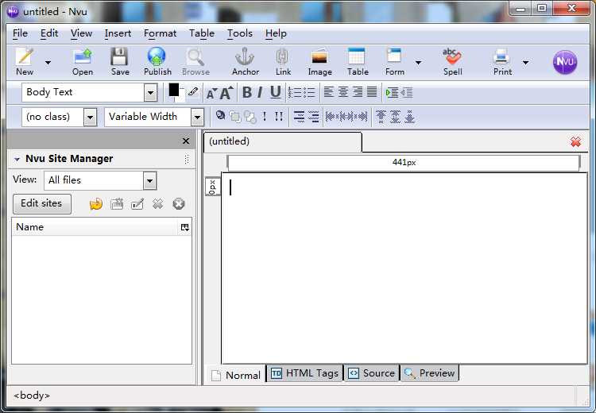Insert a named Anchor

click(246, 61)
